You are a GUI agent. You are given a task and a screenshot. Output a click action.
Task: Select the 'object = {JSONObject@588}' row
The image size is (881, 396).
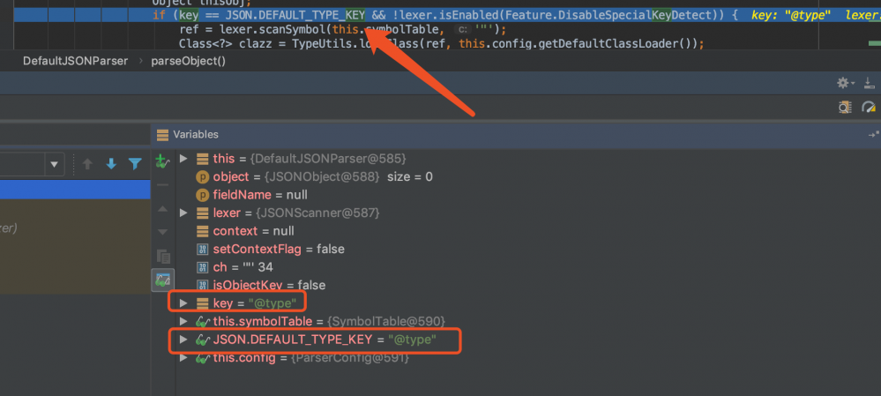(528, 177)
